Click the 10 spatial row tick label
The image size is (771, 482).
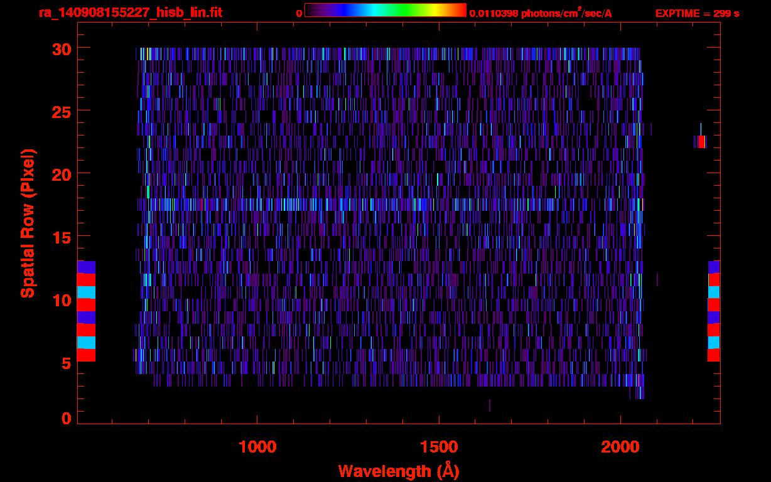[x=62, y=299]
